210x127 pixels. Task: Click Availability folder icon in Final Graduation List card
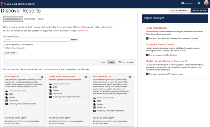click(x=94, y=111)
